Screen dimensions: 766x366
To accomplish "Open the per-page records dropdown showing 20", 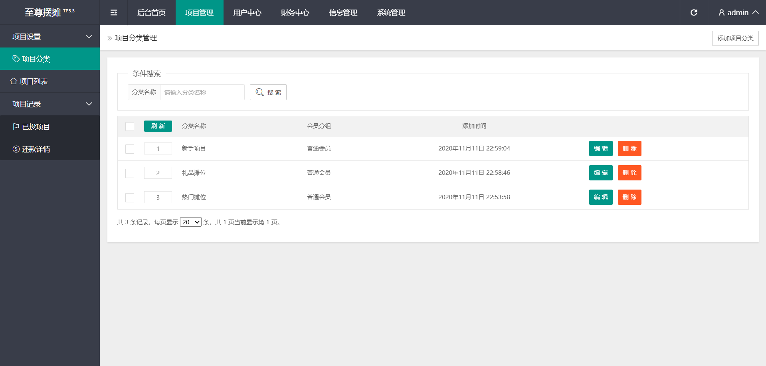I will tap(190, 222).
